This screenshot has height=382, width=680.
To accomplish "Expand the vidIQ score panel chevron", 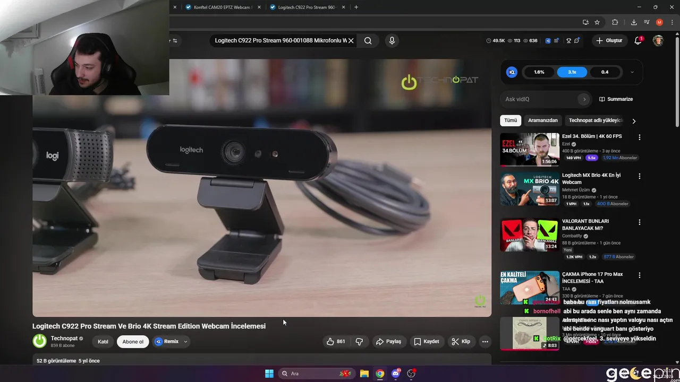I will 632,72.
